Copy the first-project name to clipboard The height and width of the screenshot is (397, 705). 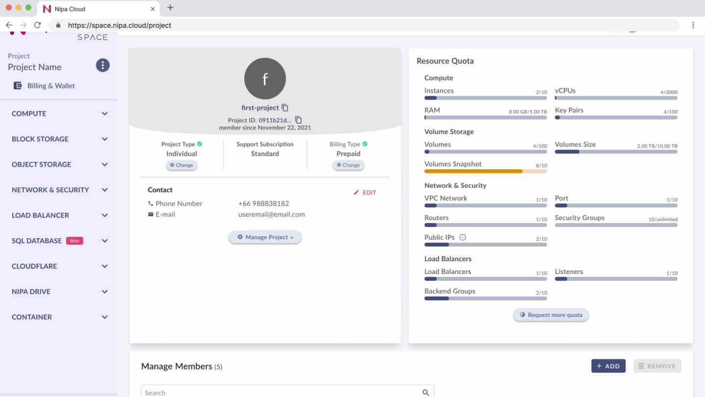pyautogui.click(x=285, y=108)
